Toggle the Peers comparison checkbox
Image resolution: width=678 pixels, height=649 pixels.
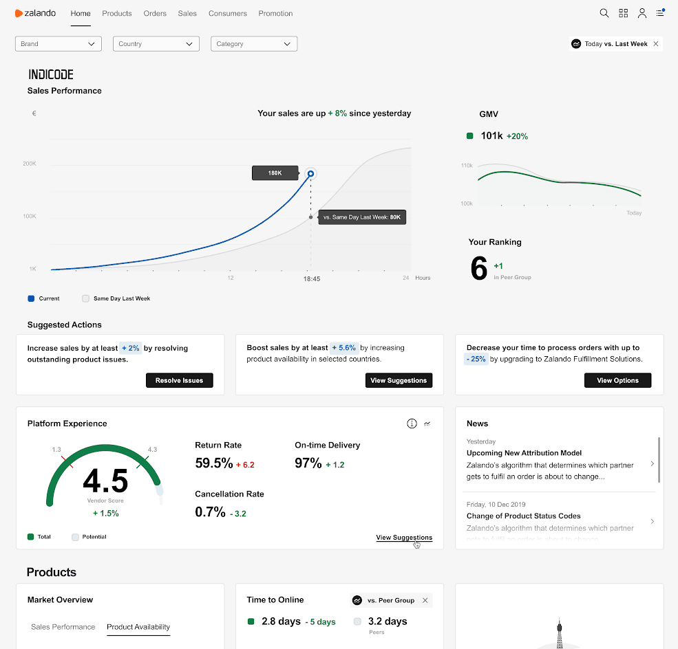(357, 621)
